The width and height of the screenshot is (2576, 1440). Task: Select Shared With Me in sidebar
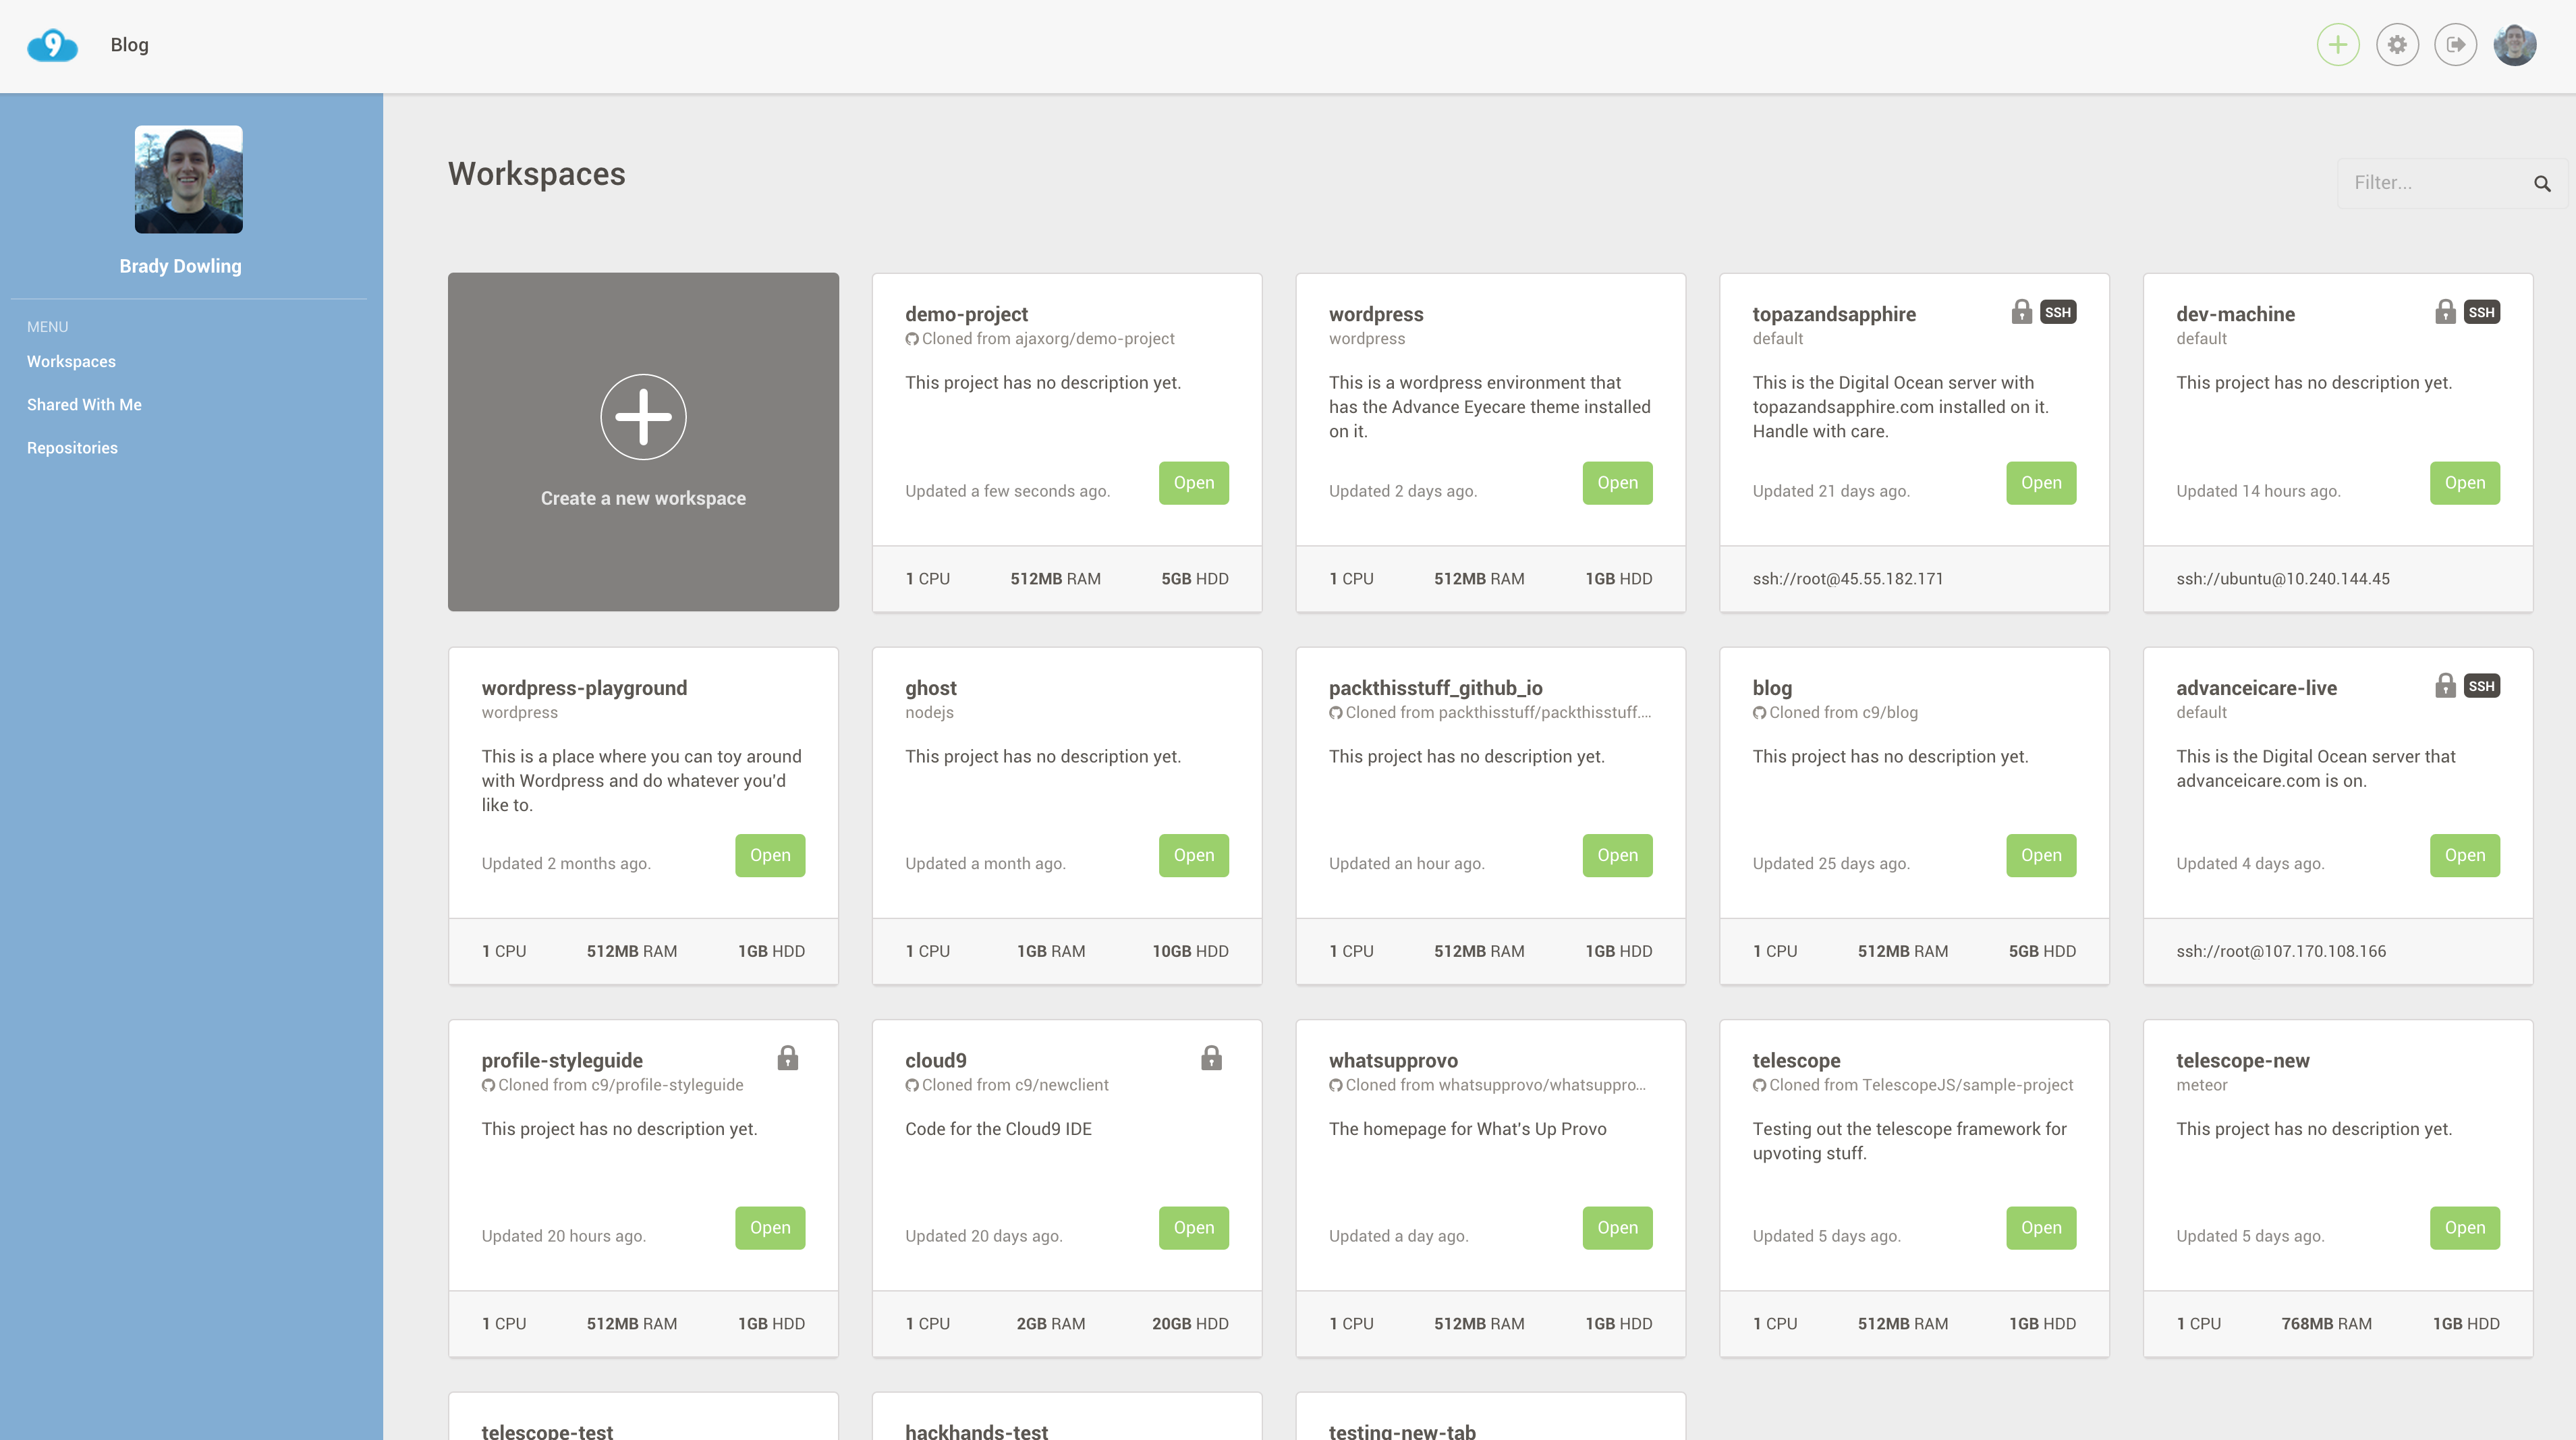coord(84,404)
